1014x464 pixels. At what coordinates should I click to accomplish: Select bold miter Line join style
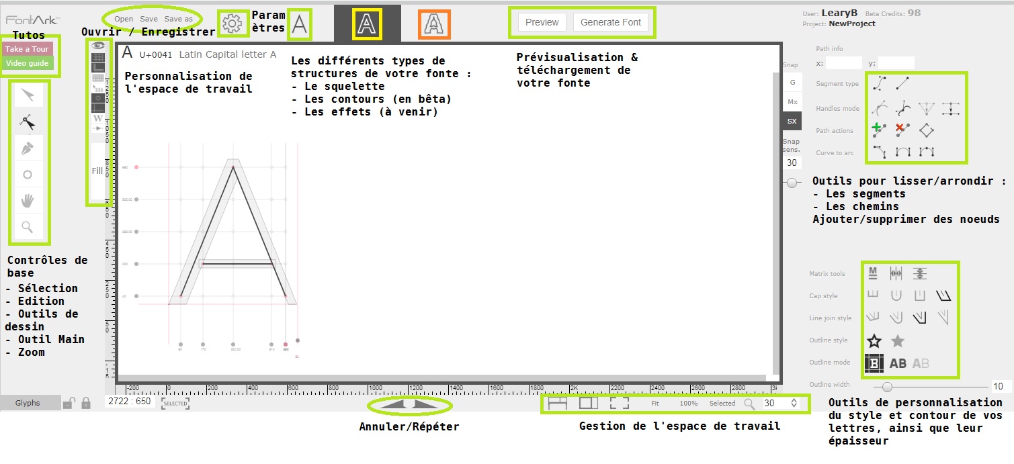(920, 317)
